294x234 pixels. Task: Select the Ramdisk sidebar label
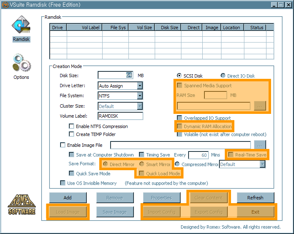(21, 39)
